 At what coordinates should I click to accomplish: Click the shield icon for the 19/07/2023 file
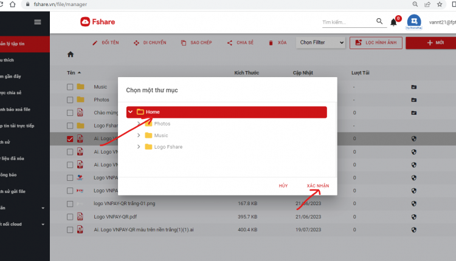(x=414, y=229)
